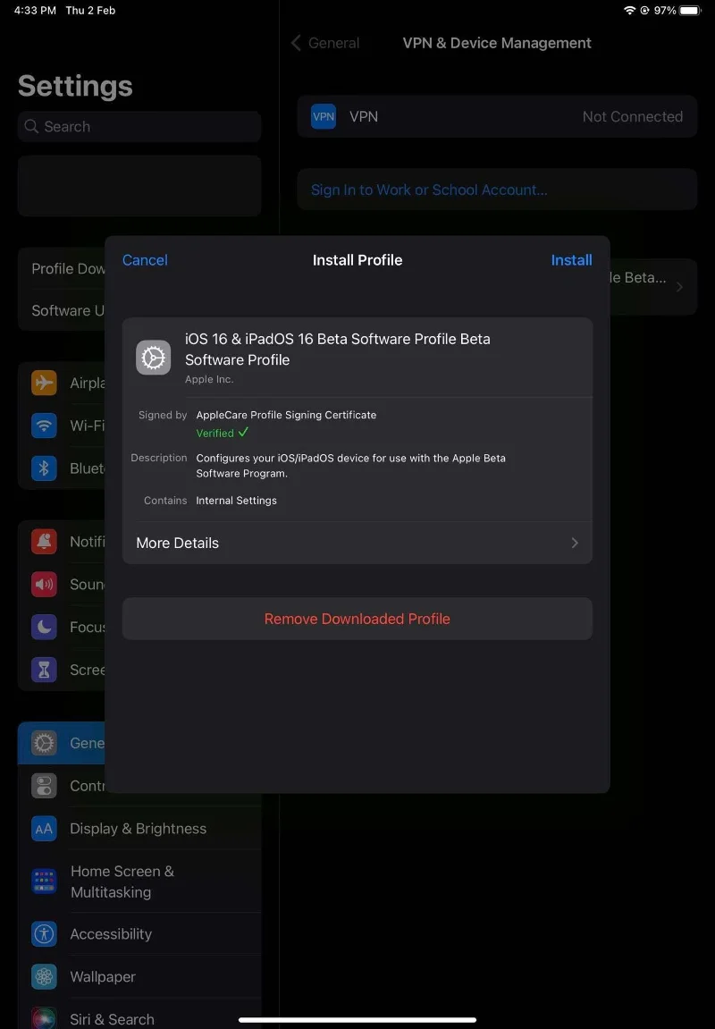Image resolution: width=715 pixels, height=1029 pixels.
Task: Click the blue VPN badge icon
Action: point(323,116)
